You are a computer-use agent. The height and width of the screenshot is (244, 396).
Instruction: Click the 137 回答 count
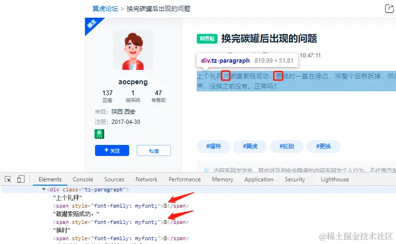click(108, 96)
